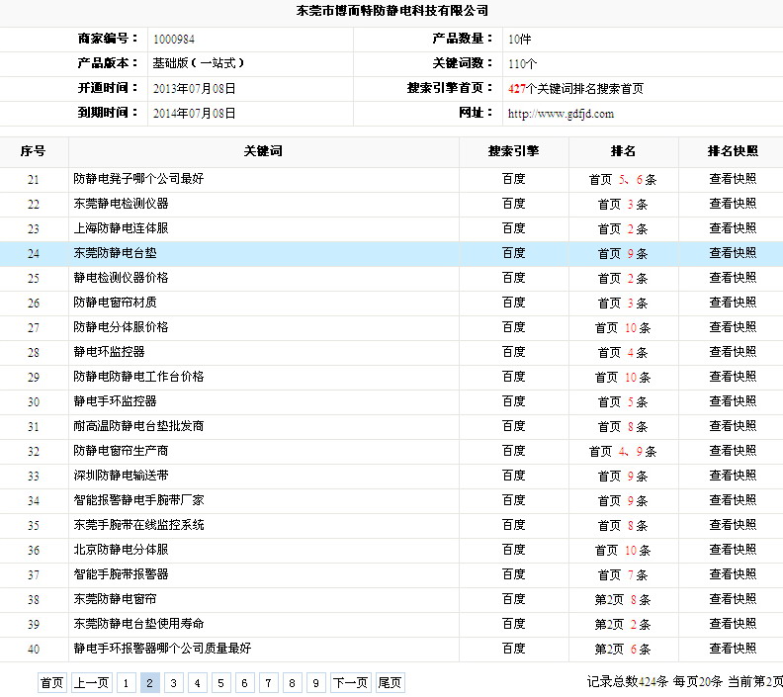
Task: Select keyword 静电检测仪器价格
Action: click(121, 278)
